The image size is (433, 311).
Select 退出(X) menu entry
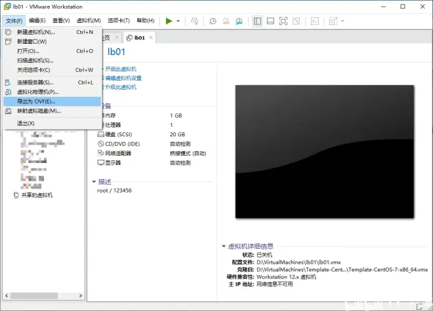(52, 123)
